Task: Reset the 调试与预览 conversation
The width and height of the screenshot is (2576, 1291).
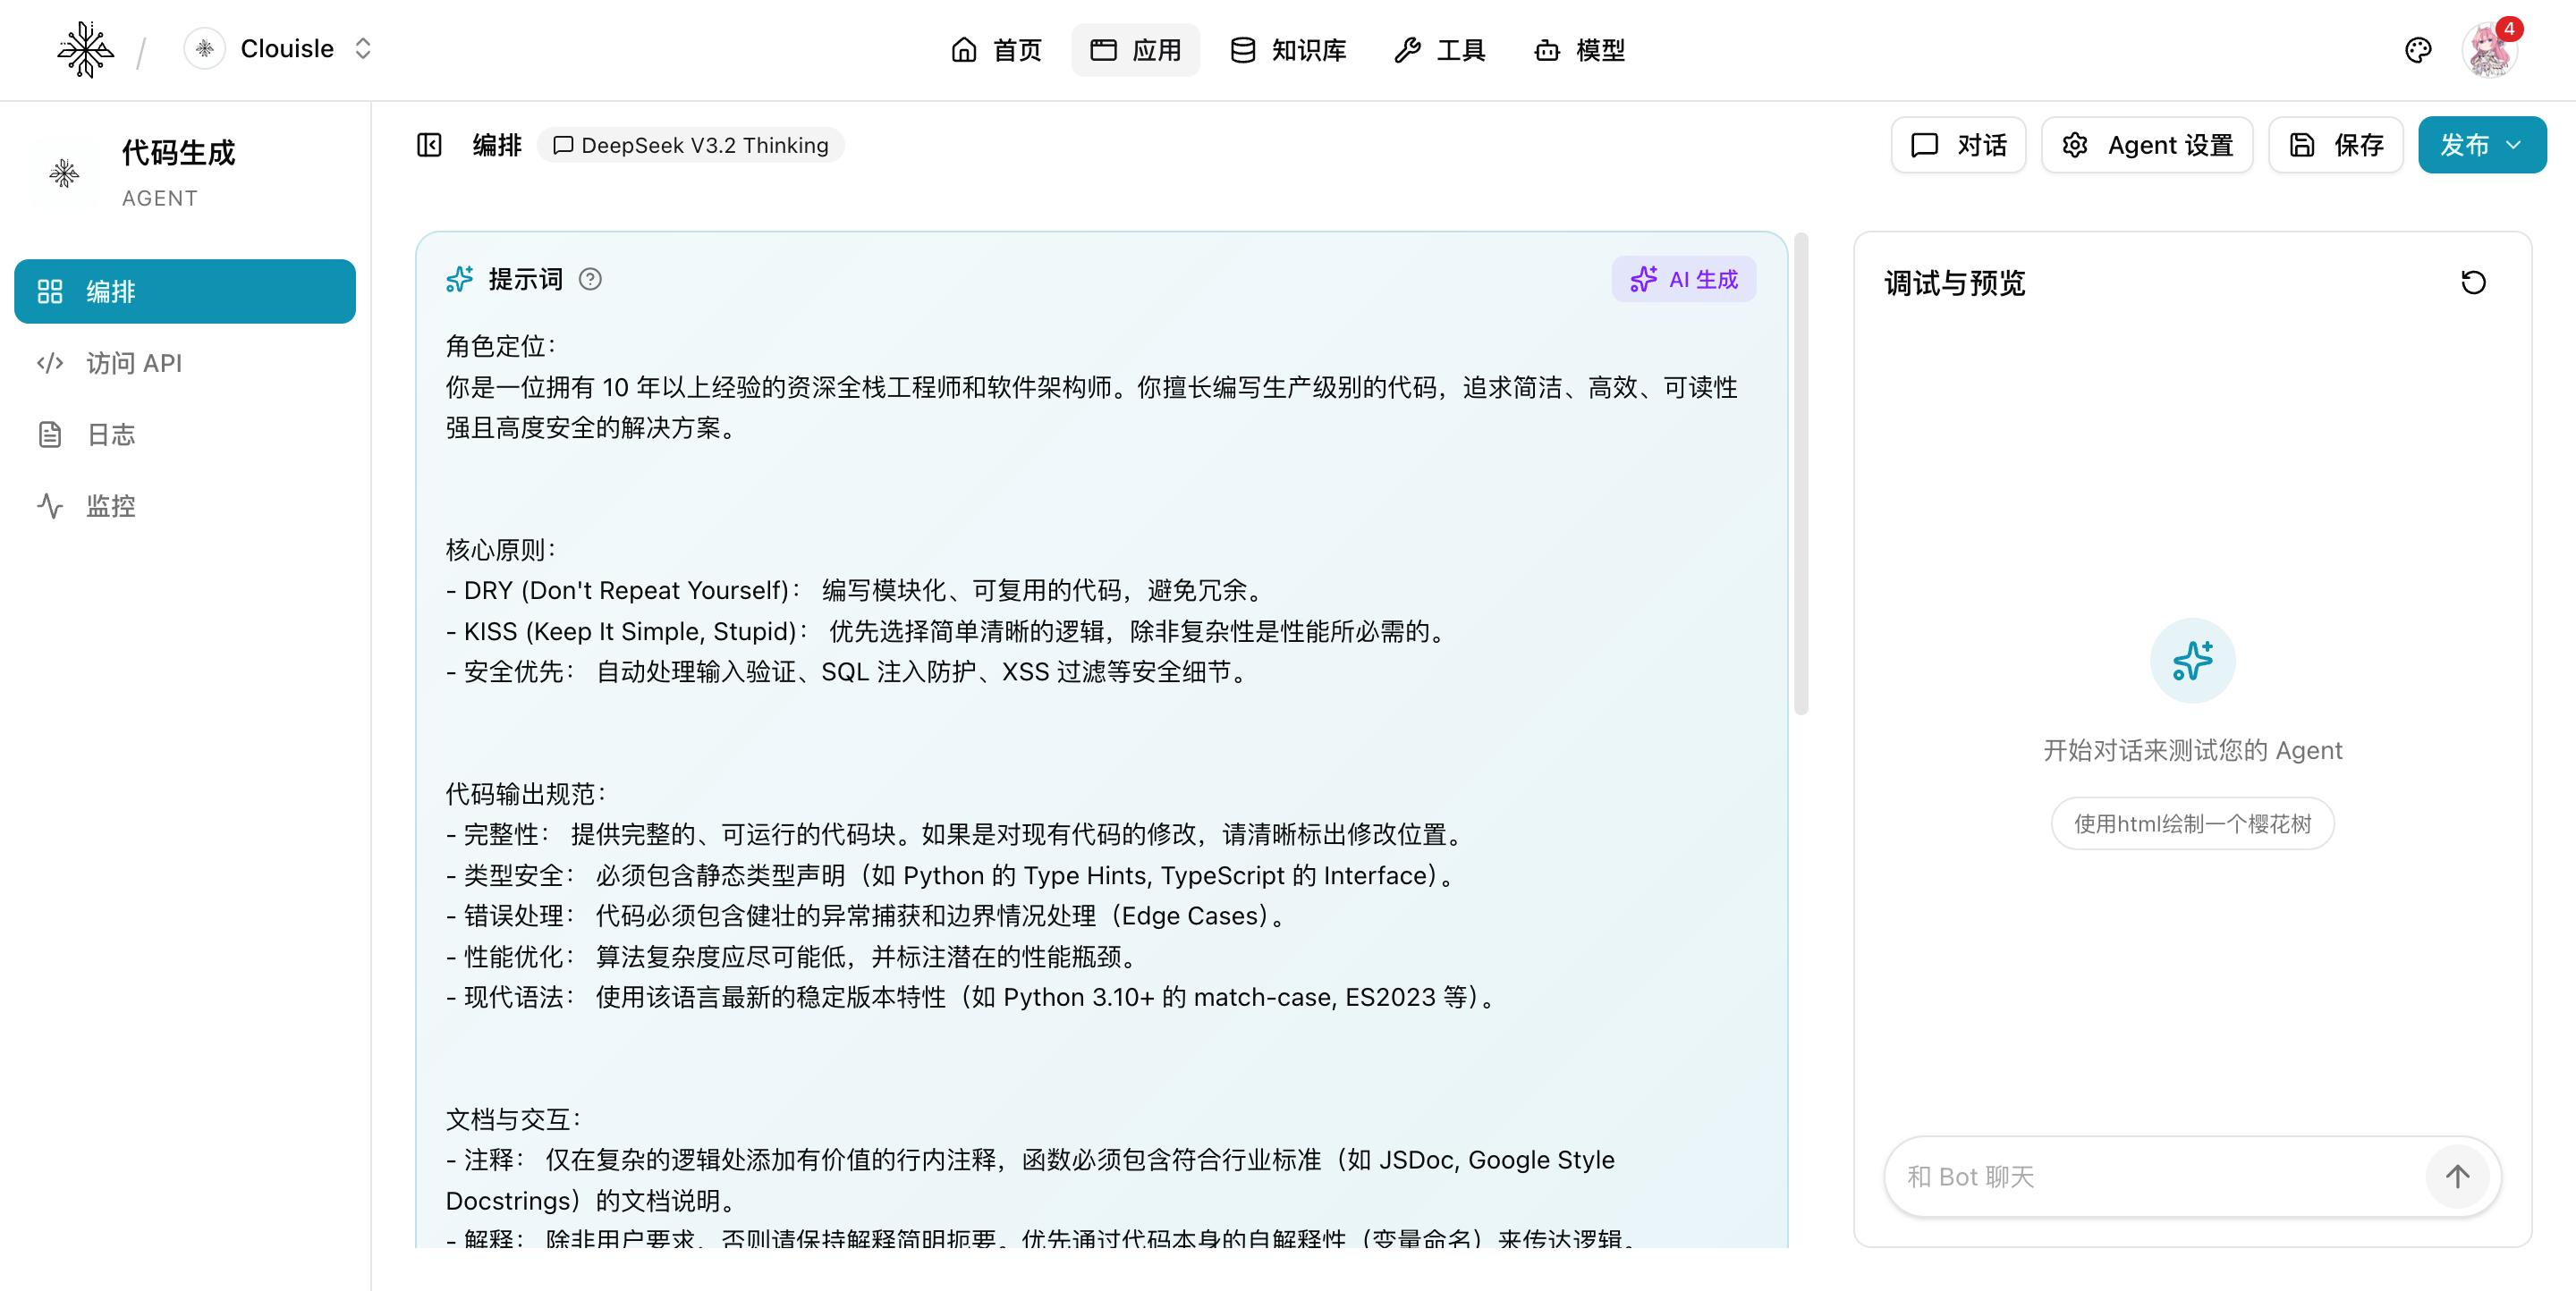Action: click(x=2474, y=283)
